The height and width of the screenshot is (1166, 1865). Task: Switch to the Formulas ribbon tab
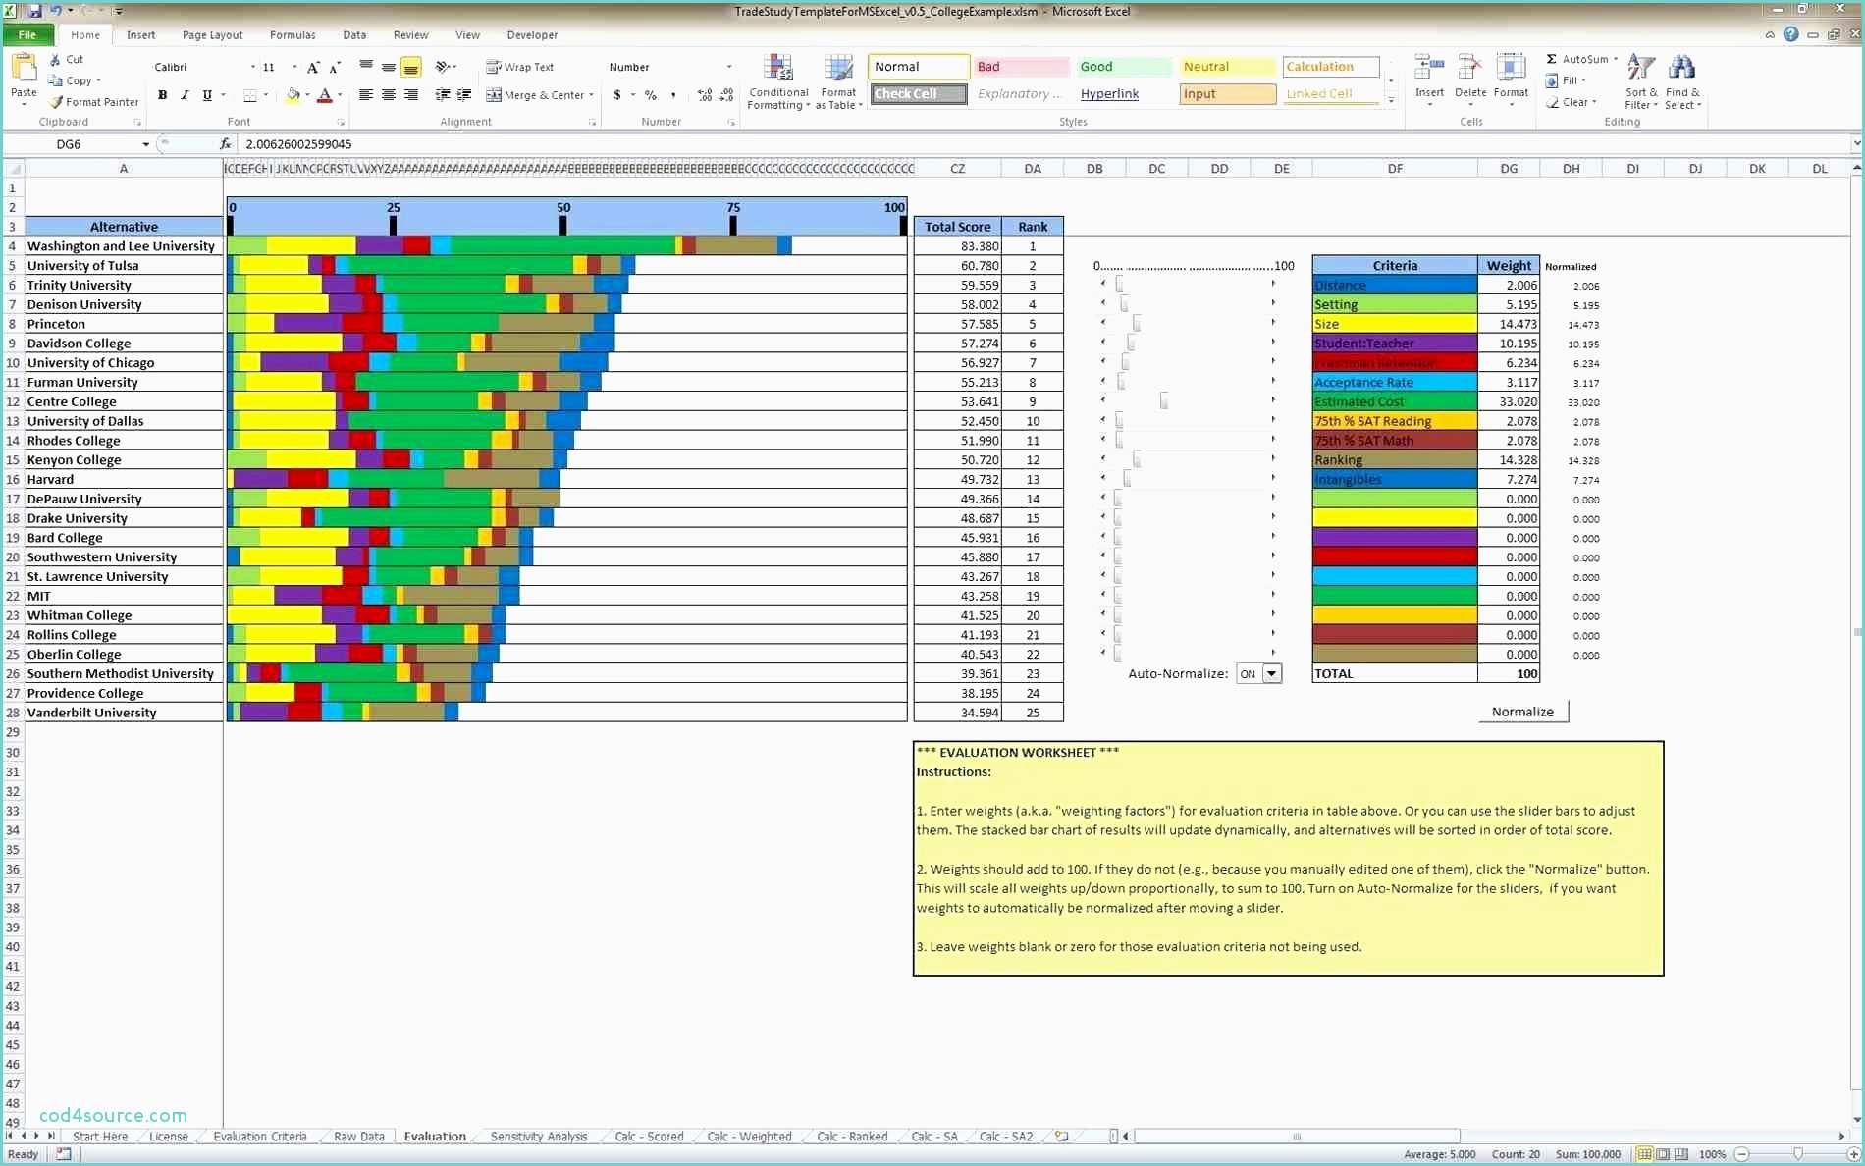tap(292, 34)
